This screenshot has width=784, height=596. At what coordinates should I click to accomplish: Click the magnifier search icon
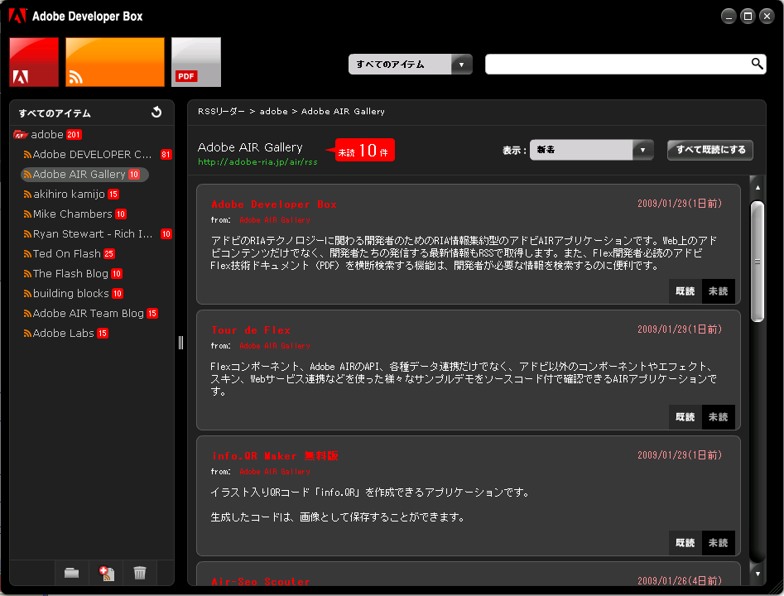757,64
